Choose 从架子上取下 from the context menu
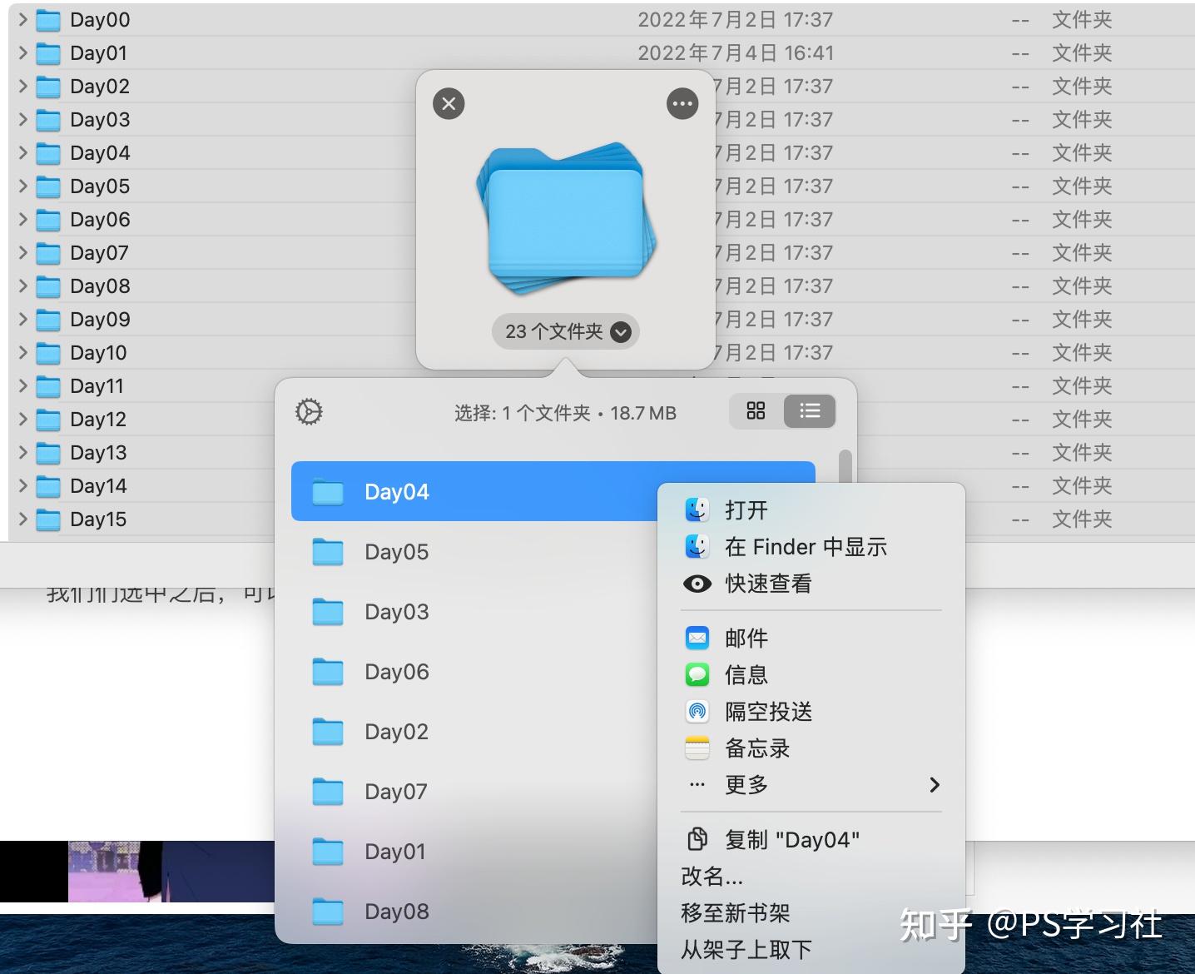 pyautogui.click(x=811, y=950)
